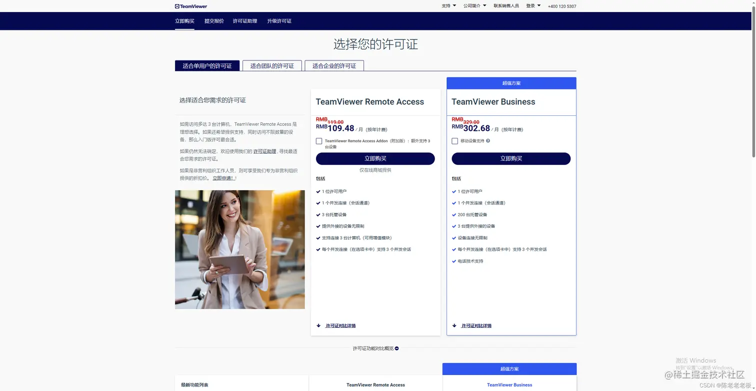Click the 立即申请! nonprofit link

coord(223,178)
